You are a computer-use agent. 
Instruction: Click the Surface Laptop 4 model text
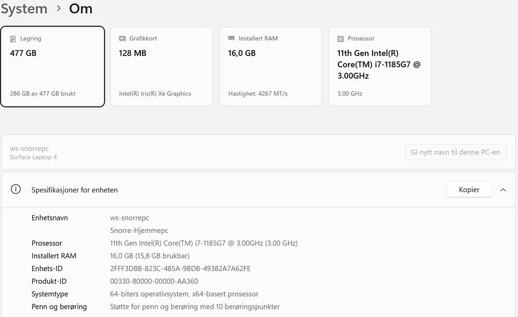[x=33, y=157]
